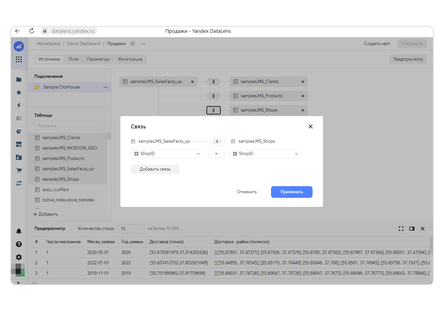Click Добавить связь button
This screenshot has height=311, width=444.
pyautogui.click(x=155, y=169)
